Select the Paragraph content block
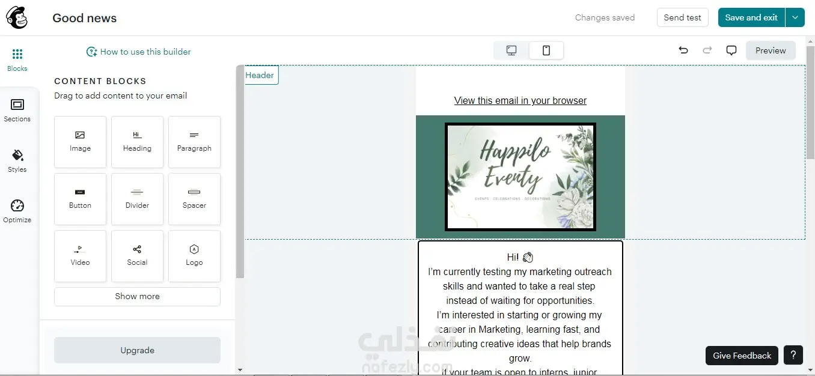 coord(194,142)
